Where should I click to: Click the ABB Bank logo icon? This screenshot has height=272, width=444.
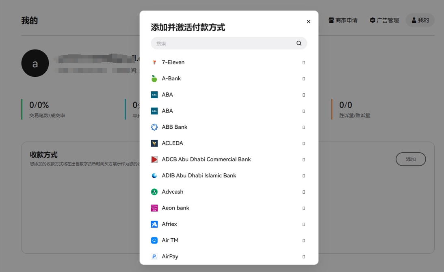pyautogui.click(x=154, y=127)
